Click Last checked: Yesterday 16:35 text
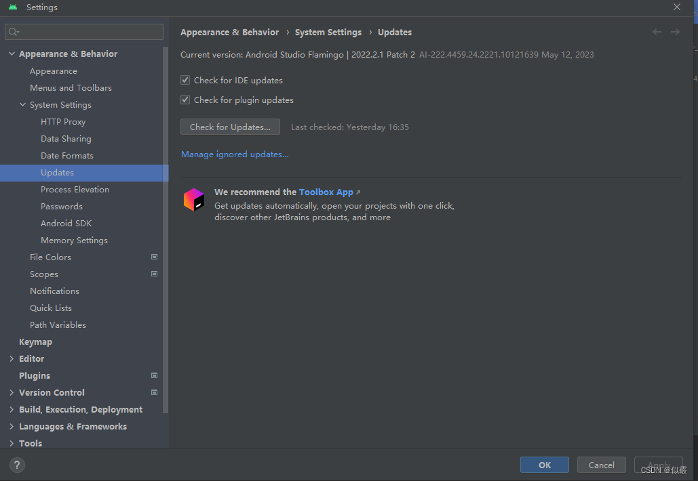Screen dimensions: 698x481 (x=349, y=127)
